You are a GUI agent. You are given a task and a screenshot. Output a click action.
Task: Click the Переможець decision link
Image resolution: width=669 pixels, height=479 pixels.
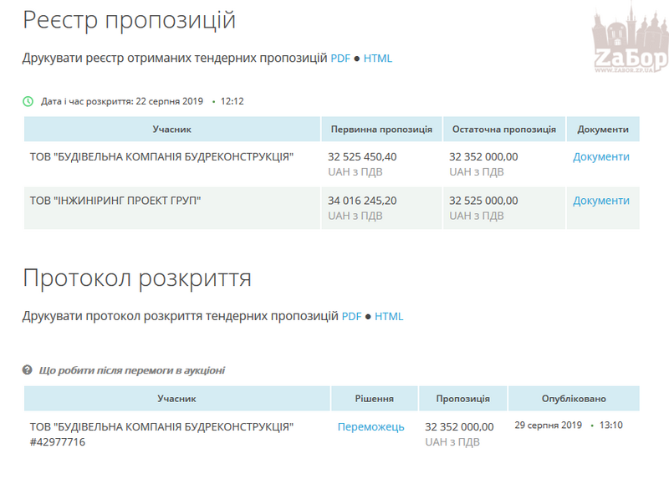coord(370,427)
